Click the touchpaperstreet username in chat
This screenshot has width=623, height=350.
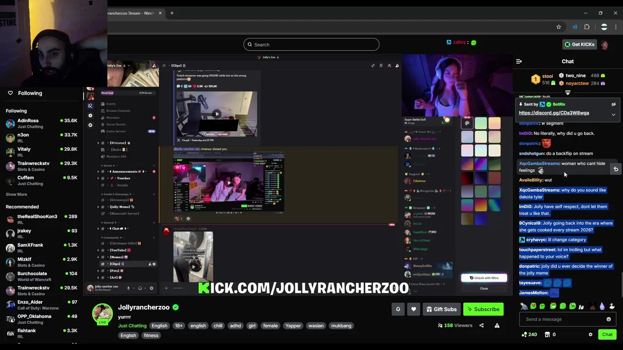click(537, 250)
